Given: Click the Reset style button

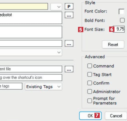Looking at the screenshot, I should (x=113, y=44).
